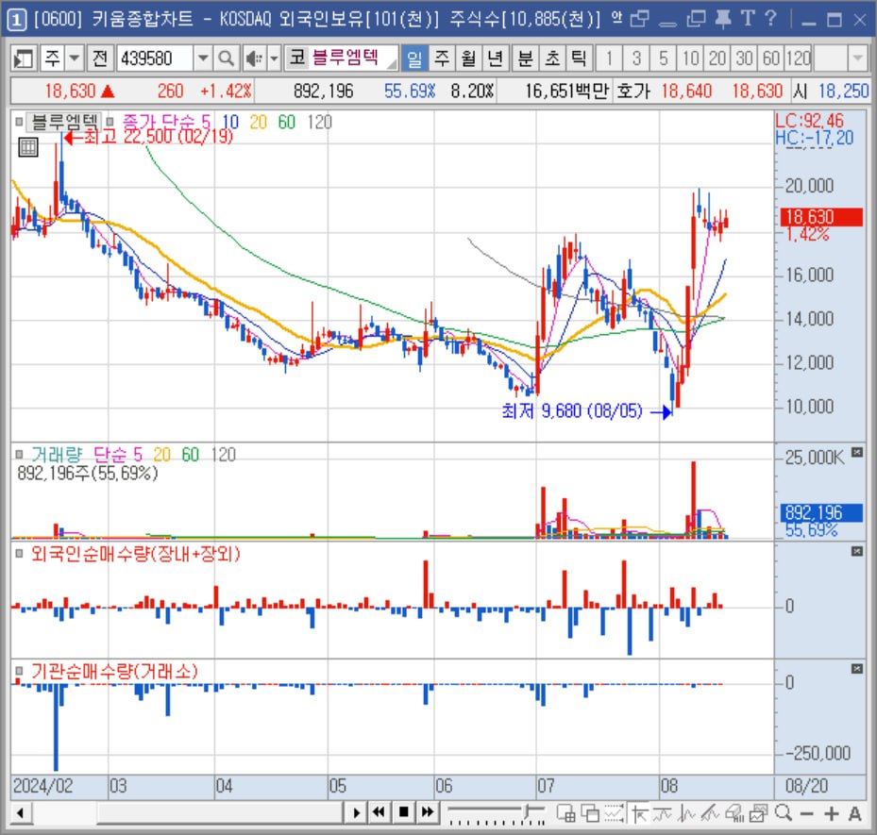Open the custom interval combo box dropdown
This screenshot has height=835, width=877.
coord(857,58)
